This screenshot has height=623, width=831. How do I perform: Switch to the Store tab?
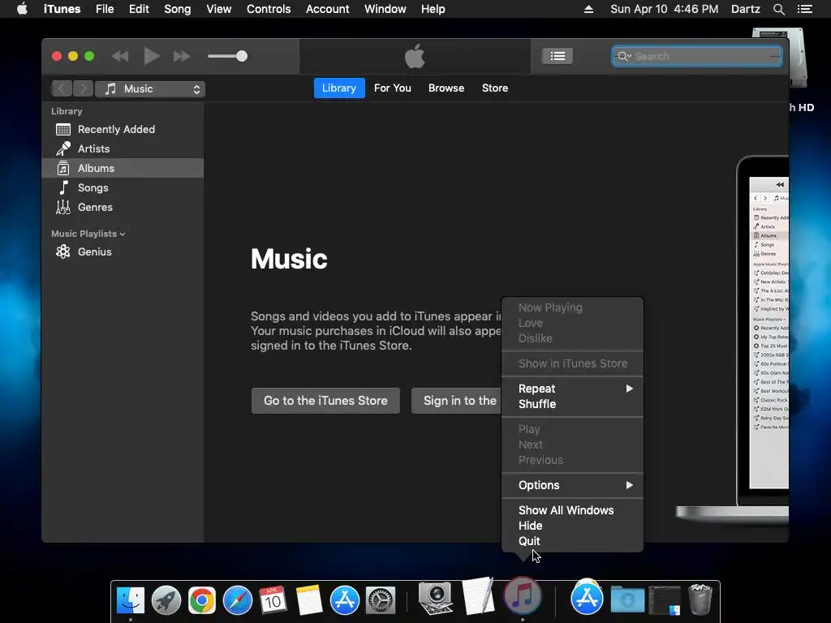pyautogui.click(x=495, y=88)
